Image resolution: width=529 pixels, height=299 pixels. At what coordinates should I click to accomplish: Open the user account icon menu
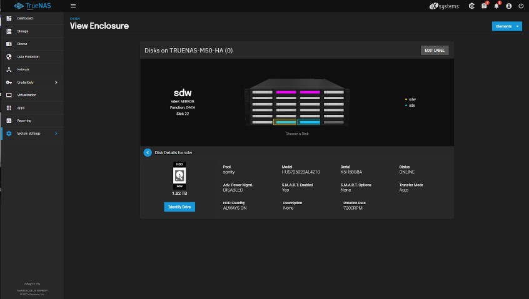point(509,6)
